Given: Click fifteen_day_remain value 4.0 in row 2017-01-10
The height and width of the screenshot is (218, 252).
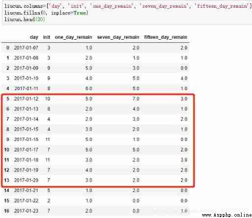Looking at the screenshot, I should (x=184, y=78).
